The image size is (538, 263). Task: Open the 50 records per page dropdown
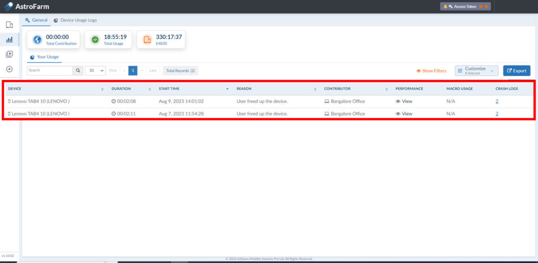[96, 71]
